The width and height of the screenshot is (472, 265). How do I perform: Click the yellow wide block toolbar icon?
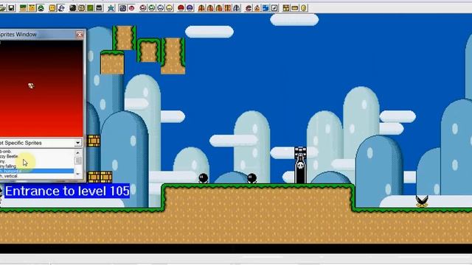(295, 8)
